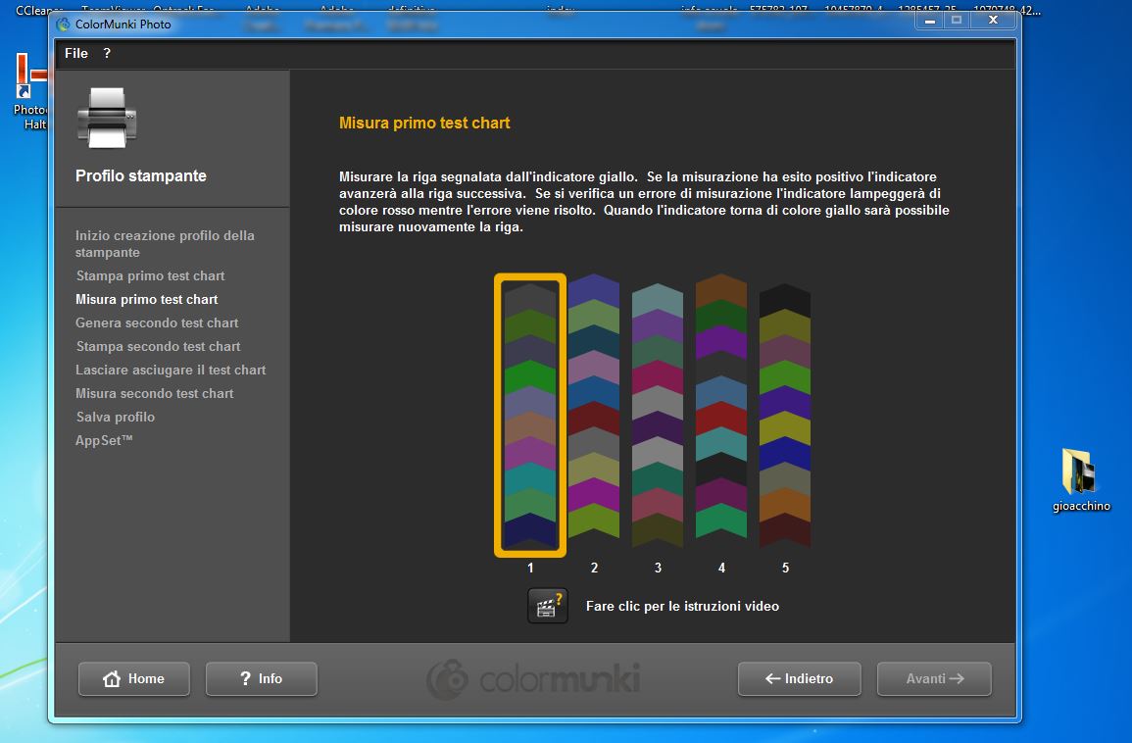Select color strip row 4

720,406
